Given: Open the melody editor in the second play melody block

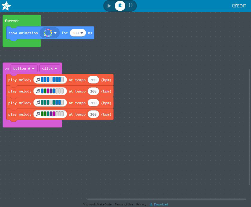Looking at the screenshot, I should (x=50, y=91).
